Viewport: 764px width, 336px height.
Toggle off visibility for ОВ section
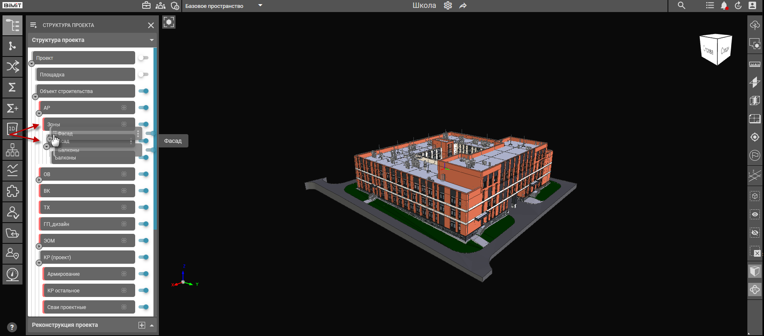pyautogui.click(x=143, y=174)
